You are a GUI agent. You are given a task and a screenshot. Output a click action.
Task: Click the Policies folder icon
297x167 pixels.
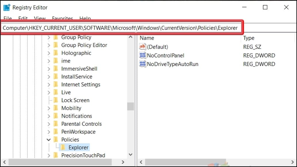56,140
